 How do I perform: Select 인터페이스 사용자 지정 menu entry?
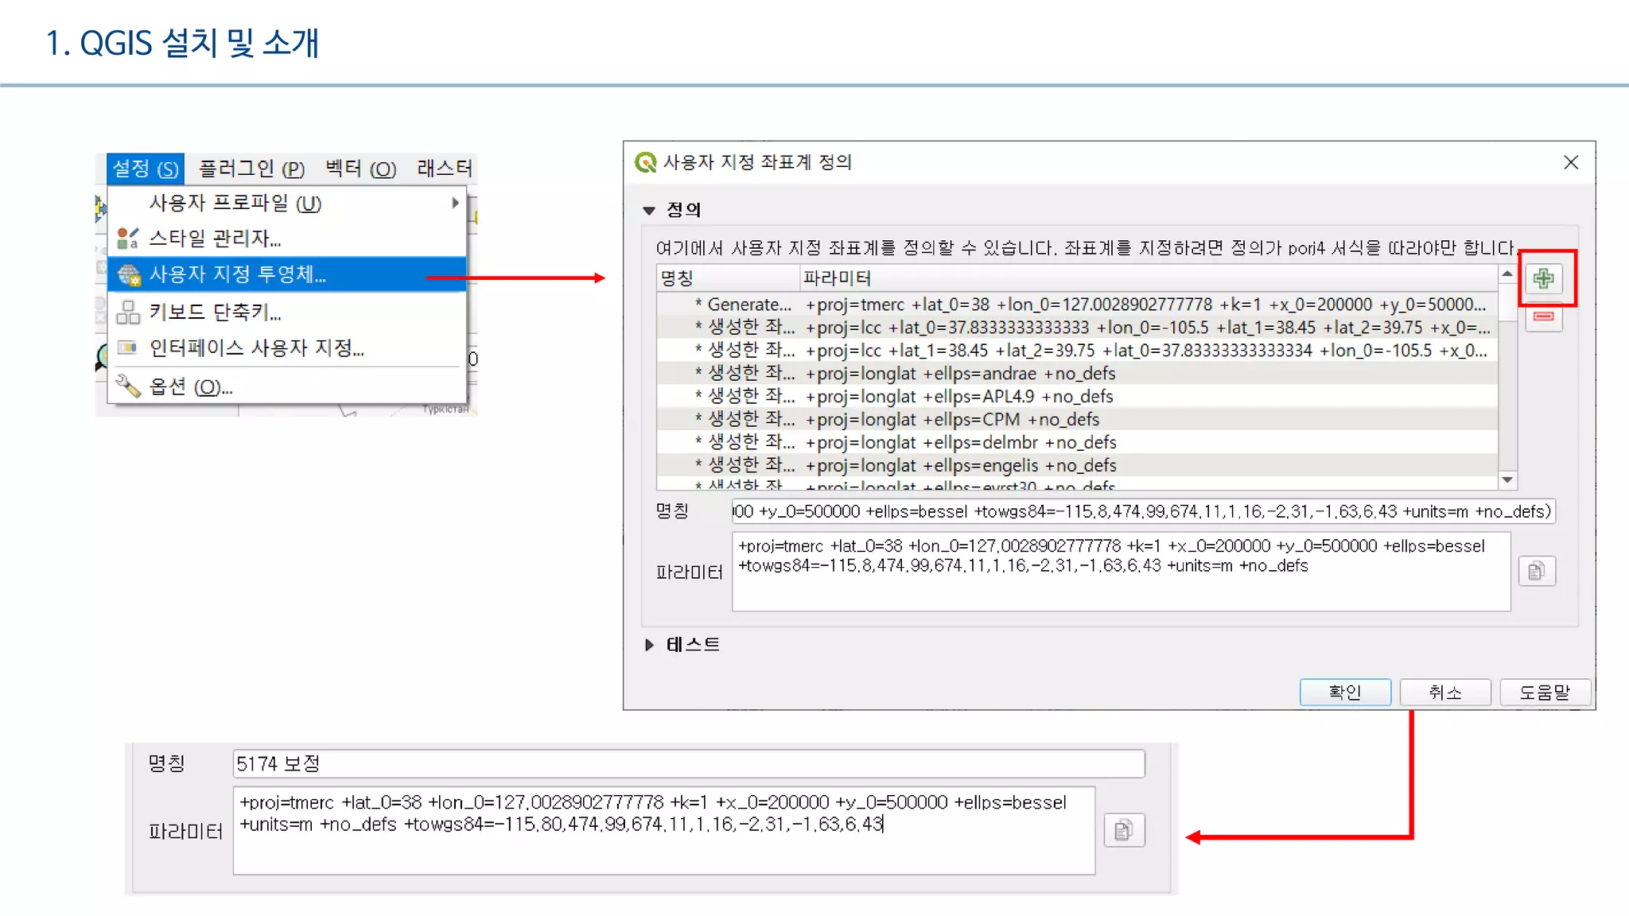[x=286, y=347]
